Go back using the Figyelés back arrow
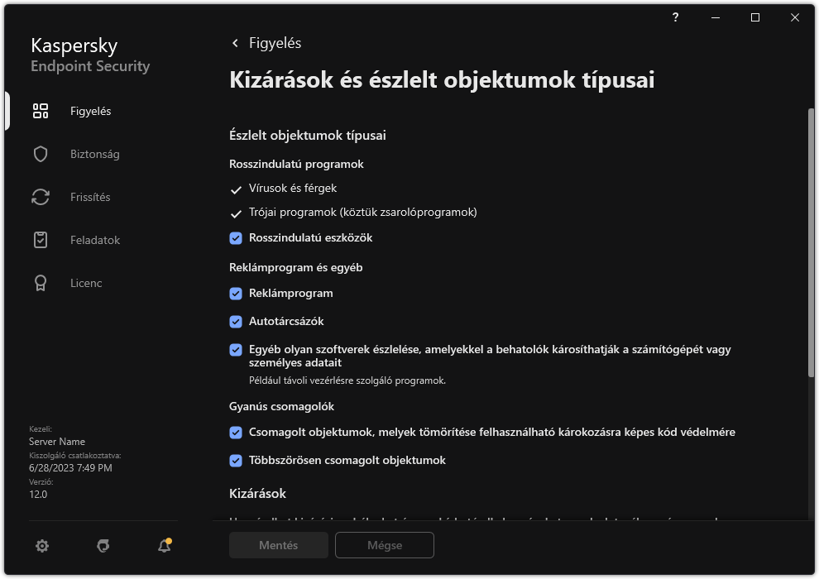The width and height of the screenshot is (819, 579). click(x=234, y=42)
